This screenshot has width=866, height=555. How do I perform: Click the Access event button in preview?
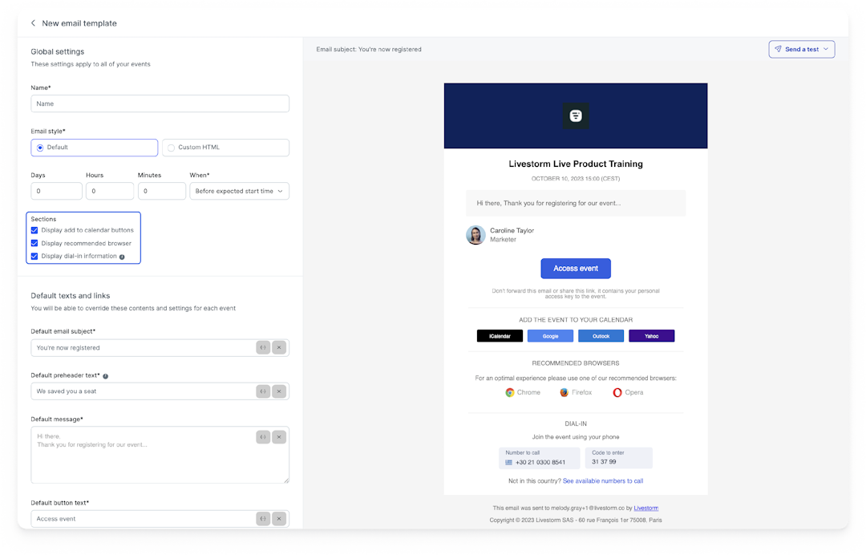pyautogui.click(x=576, y=269)
